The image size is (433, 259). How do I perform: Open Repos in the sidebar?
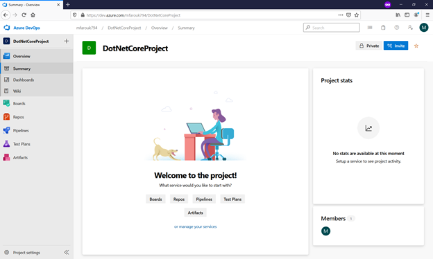[37, 117]
